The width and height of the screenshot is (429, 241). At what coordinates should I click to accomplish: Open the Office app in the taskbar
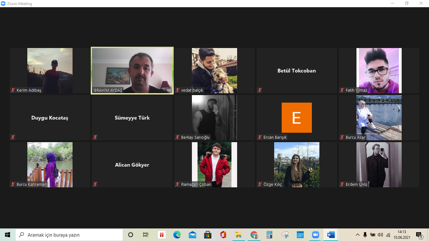point(223,235)
